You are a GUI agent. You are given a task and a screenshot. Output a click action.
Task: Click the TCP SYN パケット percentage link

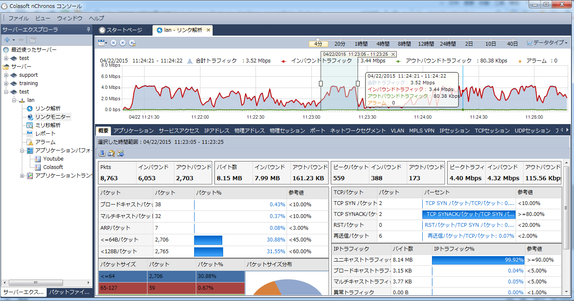[469, 203]
